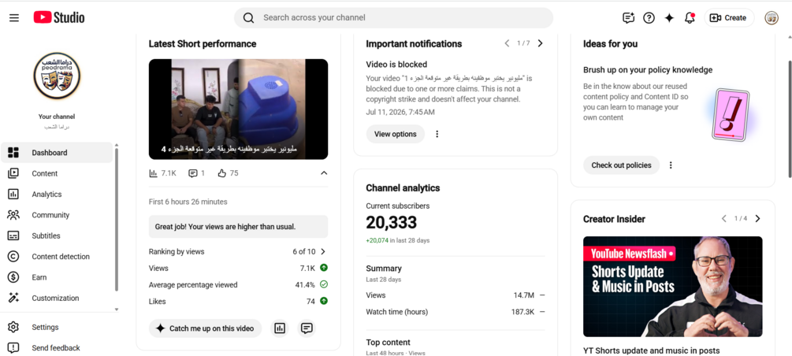Open Content detection in the sidebar
The image size is (792, 356).
[x=57, y=257]
